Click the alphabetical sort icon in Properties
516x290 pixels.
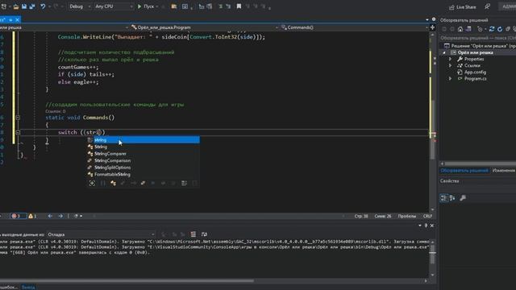click(452, 198)
